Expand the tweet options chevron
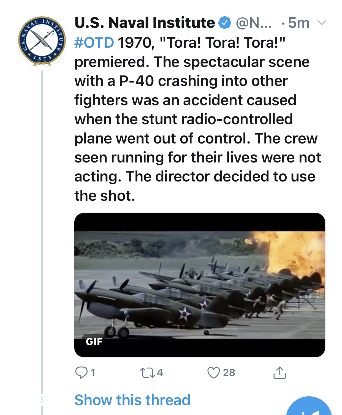342x415 pixels. click(x=322, y=23)
